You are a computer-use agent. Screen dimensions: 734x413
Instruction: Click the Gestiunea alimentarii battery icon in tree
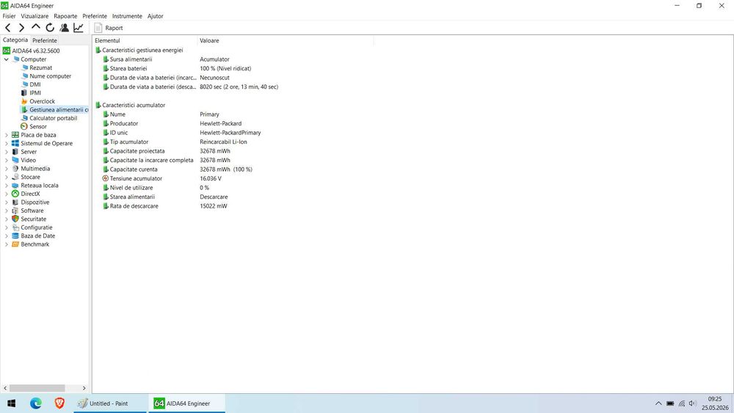24,110
